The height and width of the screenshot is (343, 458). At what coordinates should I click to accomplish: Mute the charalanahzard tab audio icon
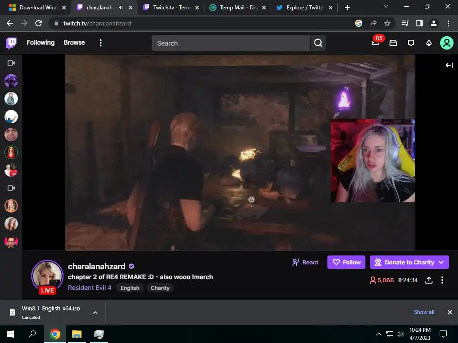click(121, 8)
